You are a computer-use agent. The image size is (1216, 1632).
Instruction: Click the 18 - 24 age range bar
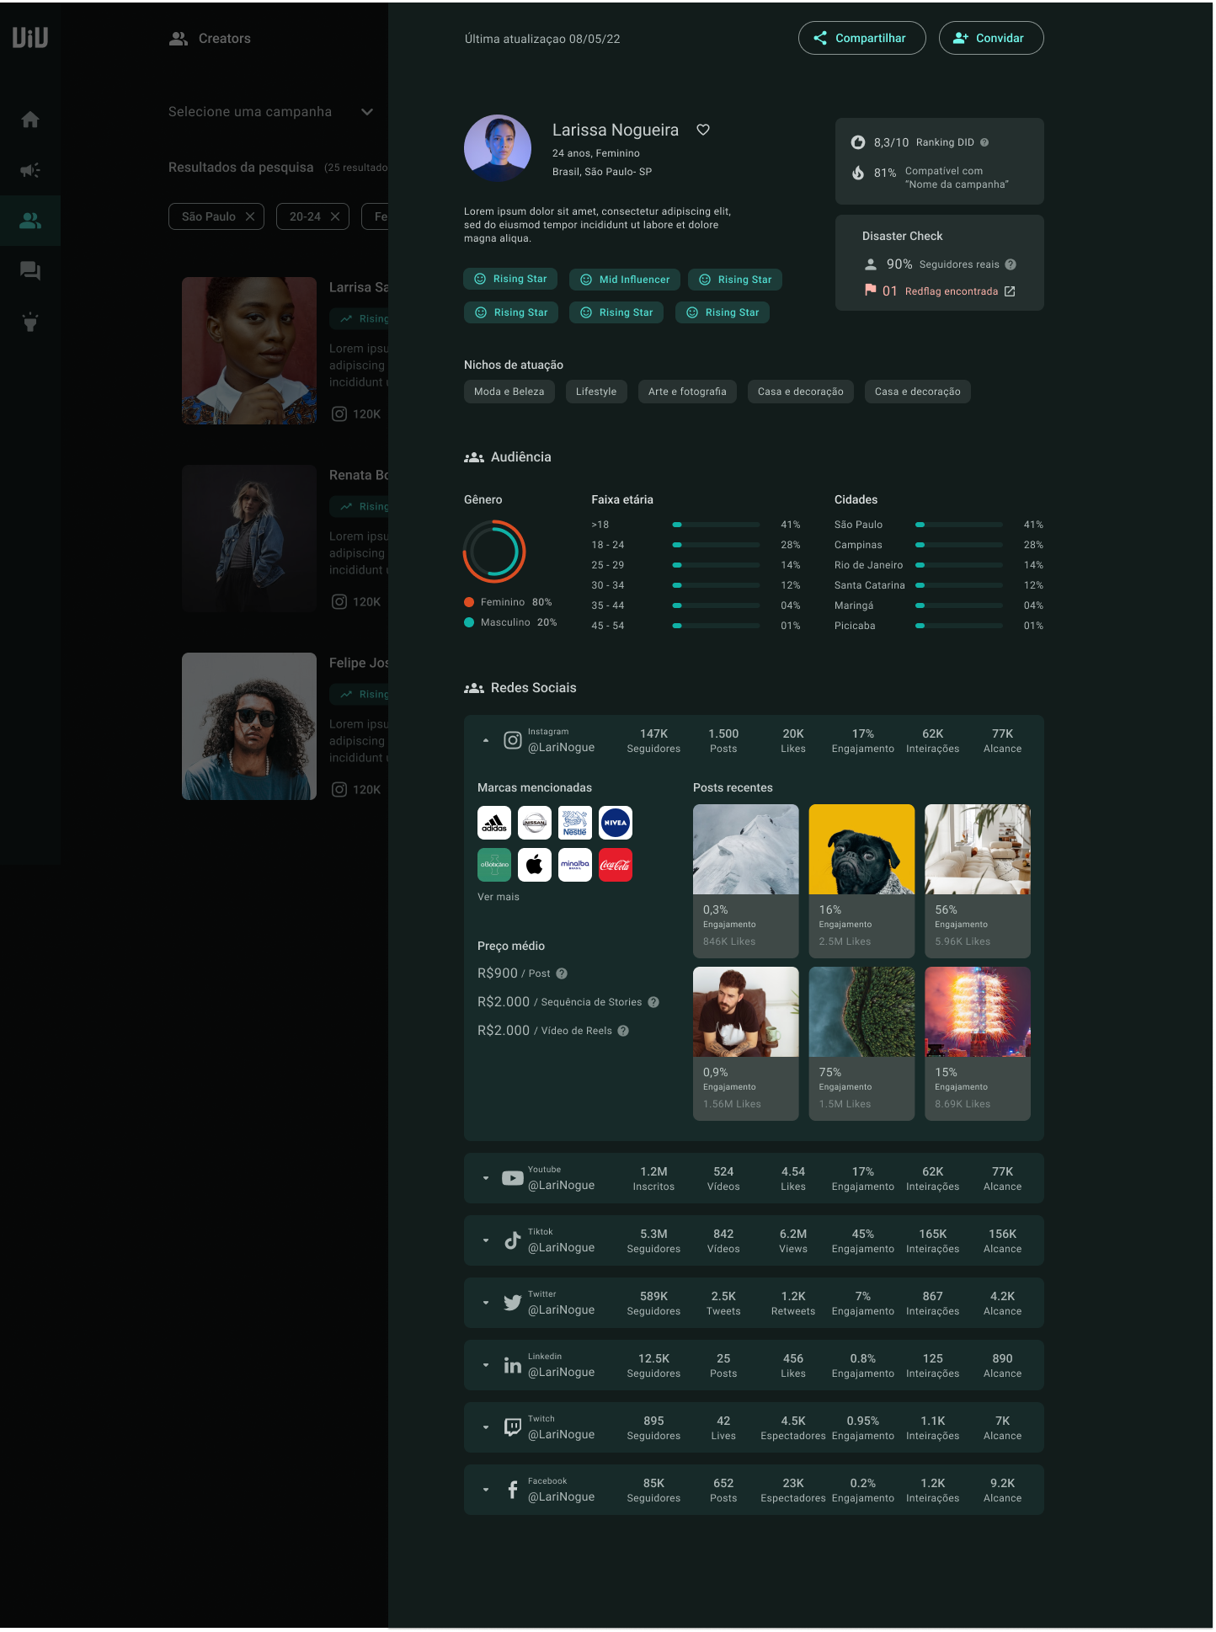pyautogui.click(x=716, y=545)
